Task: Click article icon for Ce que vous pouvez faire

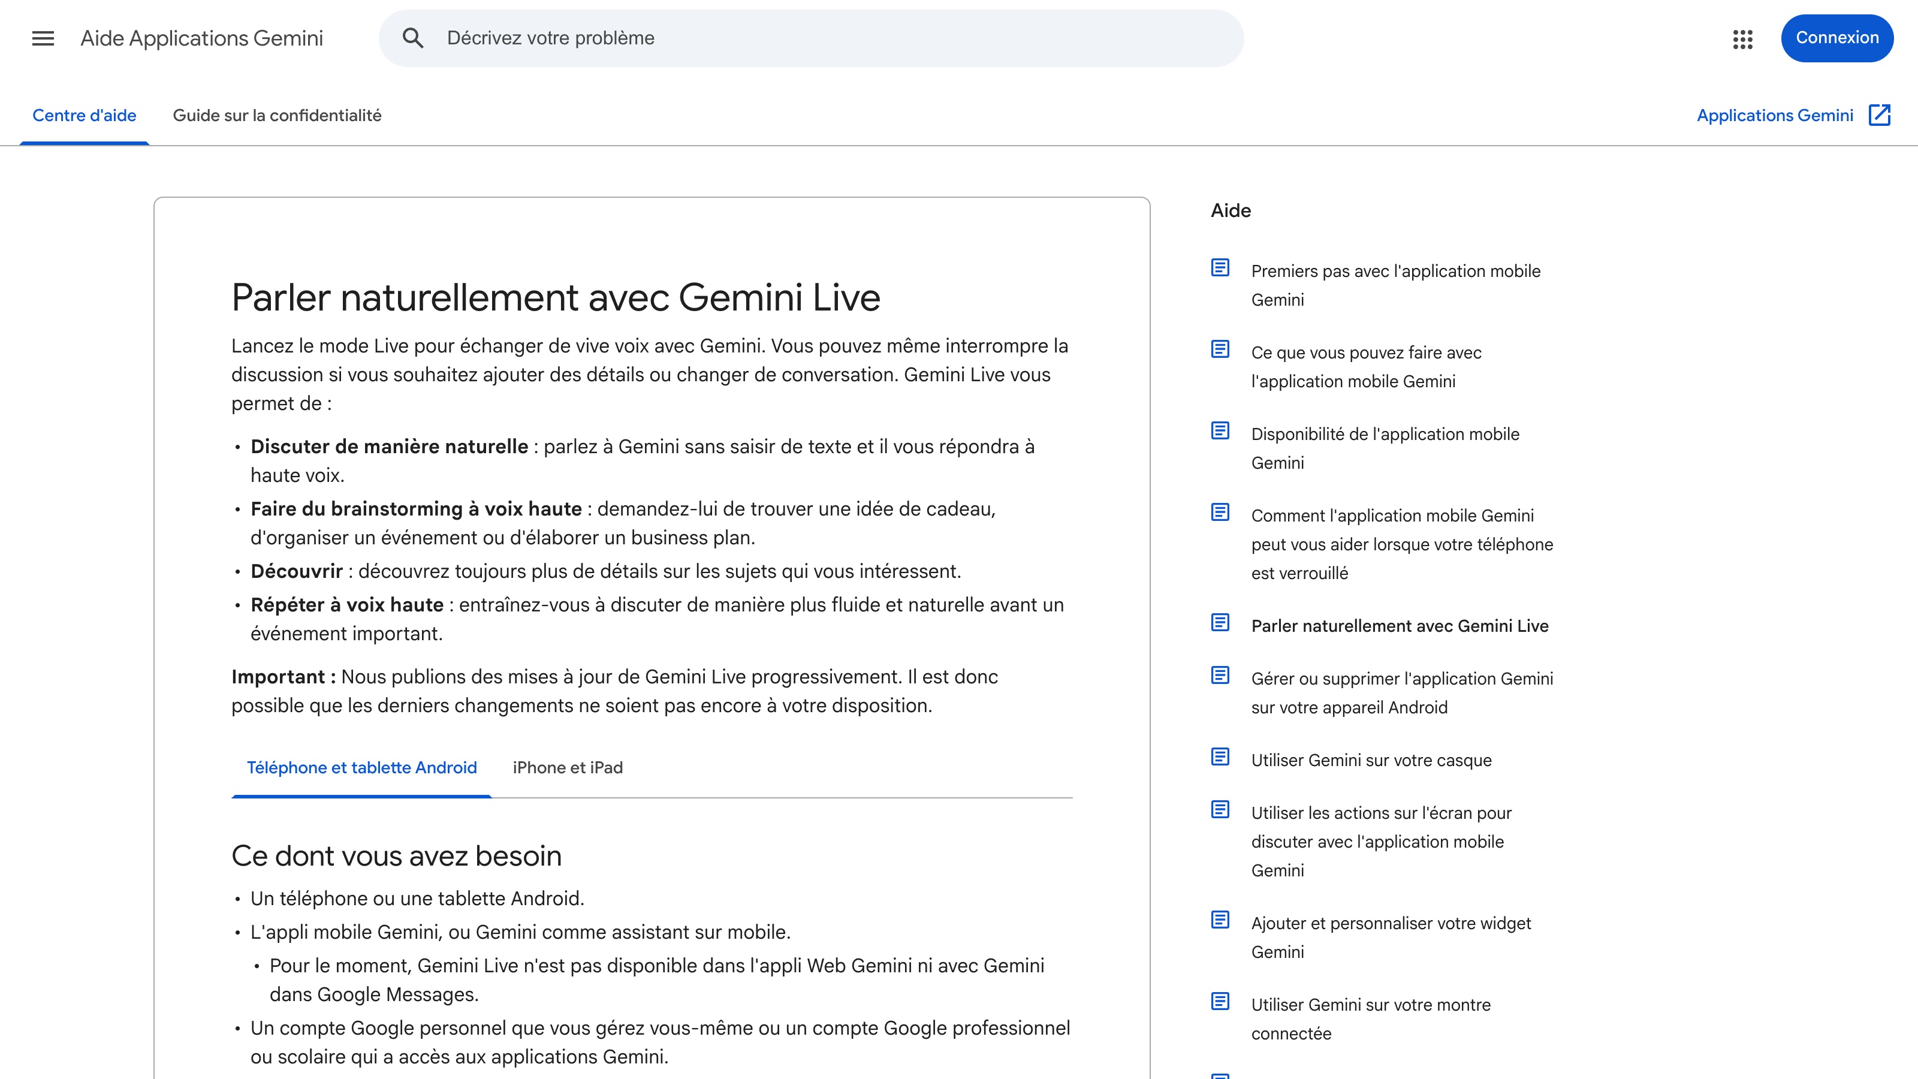Action: 1220,348
